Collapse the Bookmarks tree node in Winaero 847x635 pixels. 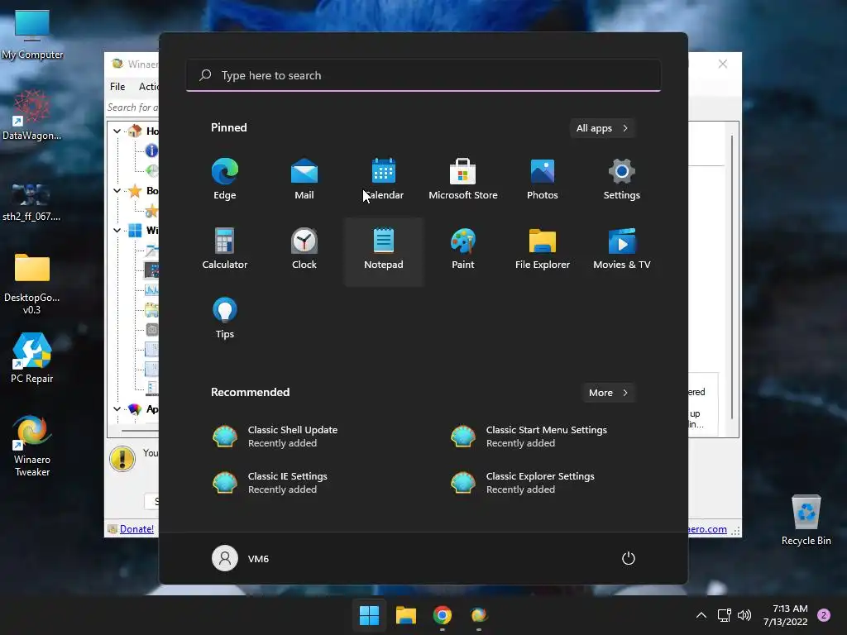pyautogui.click(x=117, y=191)
